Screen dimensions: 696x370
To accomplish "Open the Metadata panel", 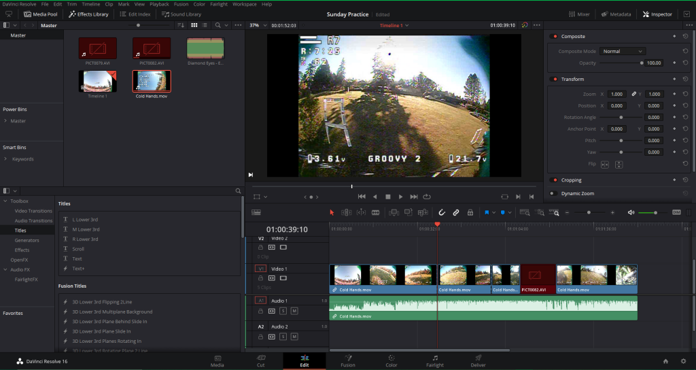I will pyautogui.click(x=616, y=14).
